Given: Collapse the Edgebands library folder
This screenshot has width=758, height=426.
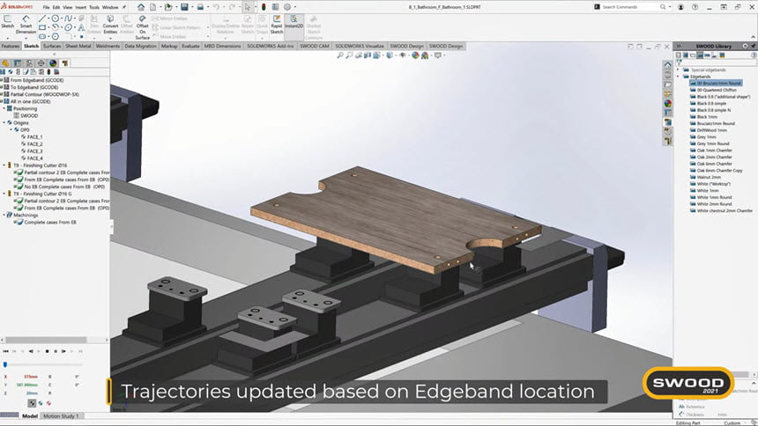Looking at the screenshot, I should click(678, 77).
